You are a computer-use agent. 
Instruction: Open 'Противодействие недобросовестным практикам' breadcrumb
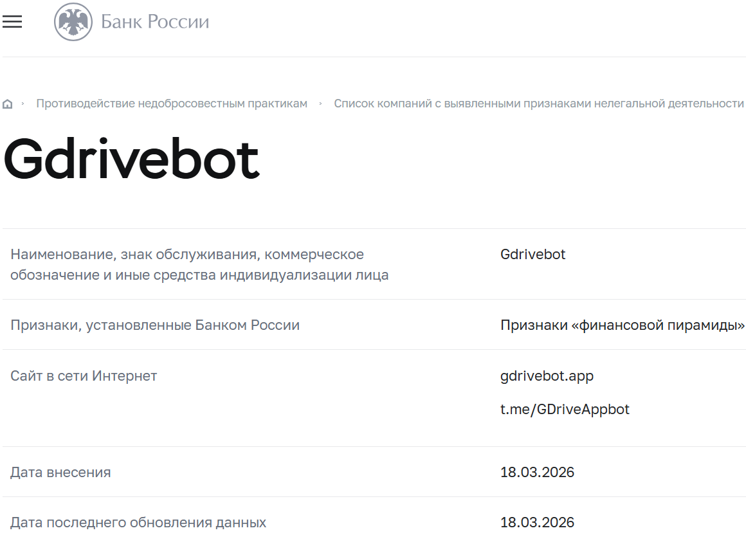[172, 104]
